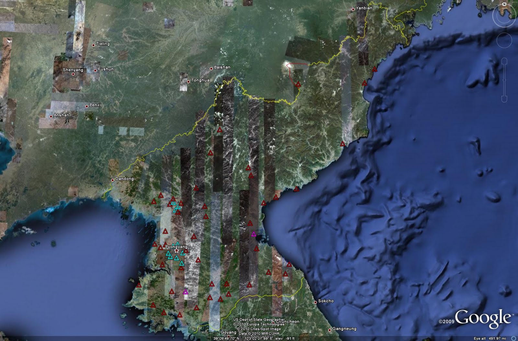Click the Yanbian city dot marker

[354, 9]
